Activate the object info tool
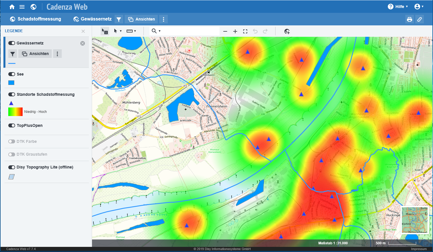 click(105, 31)
